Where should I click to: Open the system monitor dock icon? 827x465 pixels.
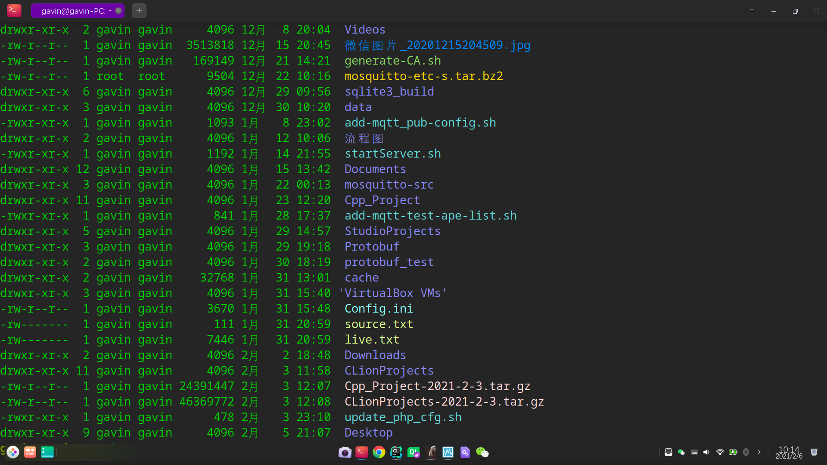448,452
